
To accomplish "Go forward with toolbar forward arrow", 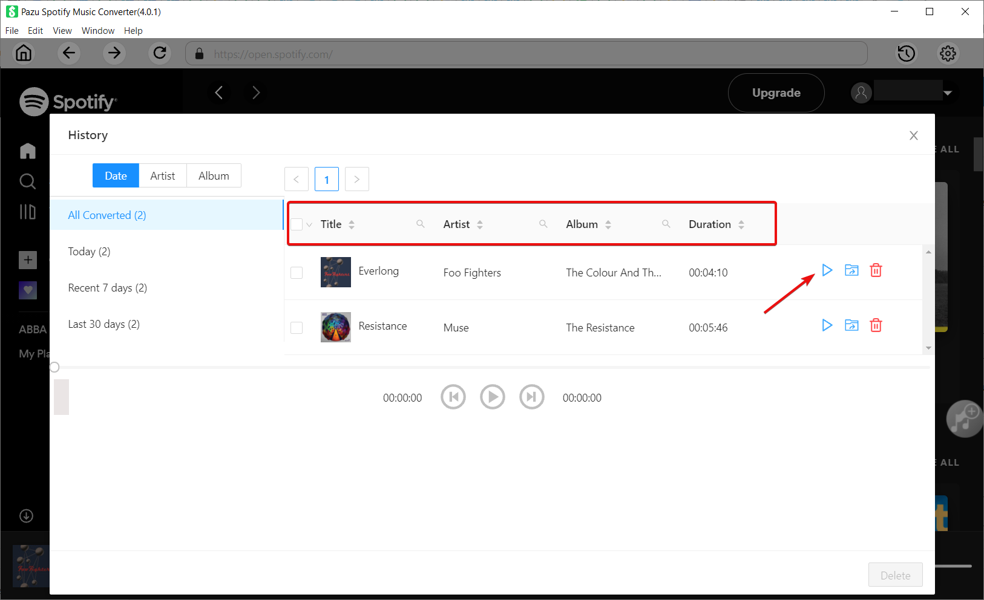I will point(114,53).
